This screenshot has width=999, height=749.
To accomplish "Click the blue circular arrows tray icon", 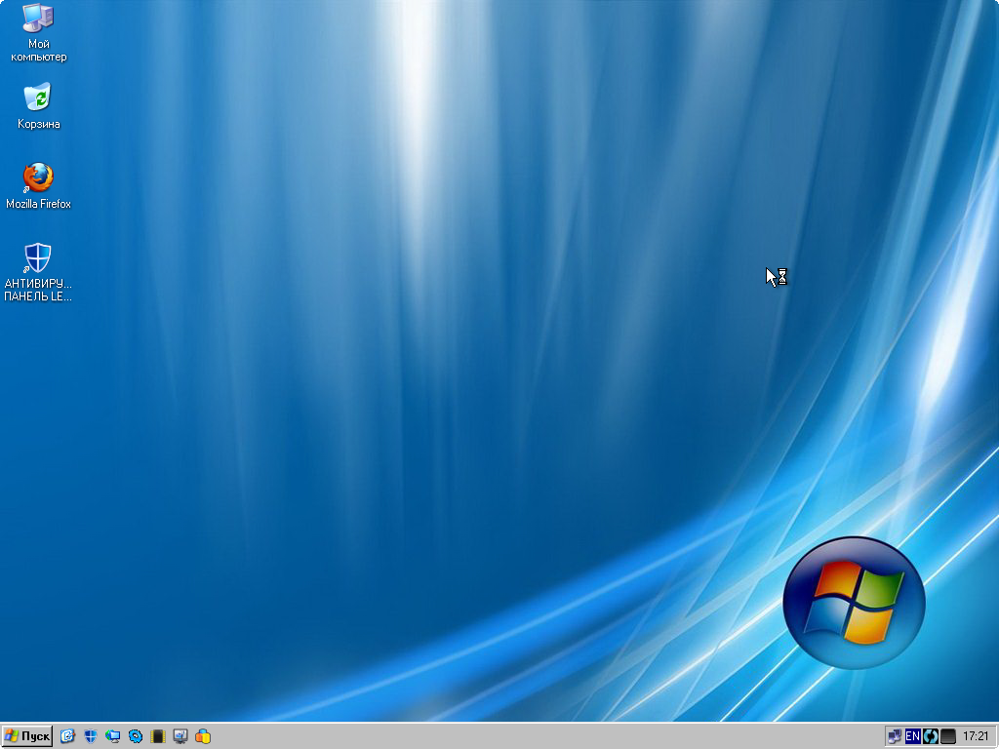I will pos(931,736).
